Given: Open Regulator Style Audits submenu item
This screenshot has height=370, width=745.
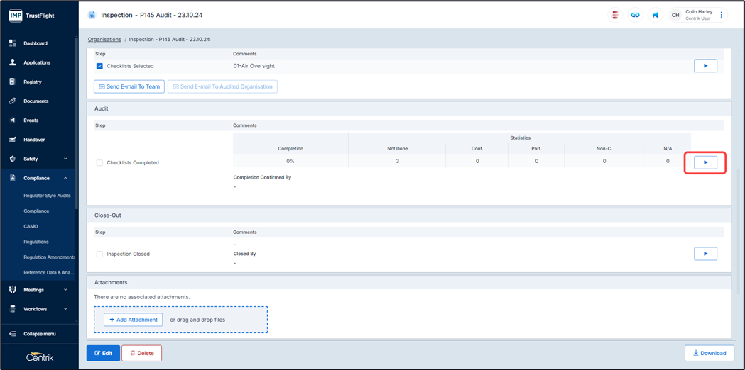Looking at the screenshot, I should (47, 196).
